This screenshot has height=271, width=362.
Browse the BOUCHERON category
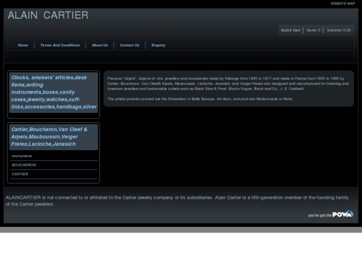(24, 165)
